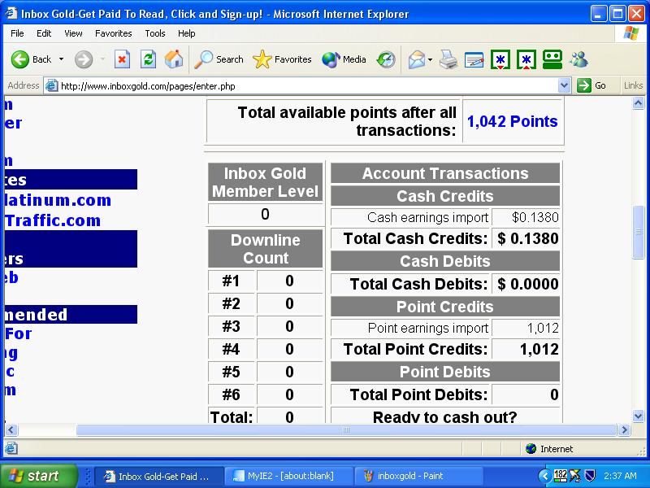Open the Tools menu
The height and width of the screenshot is (488, 650).
pyautogui.click(x=155, y=33)
